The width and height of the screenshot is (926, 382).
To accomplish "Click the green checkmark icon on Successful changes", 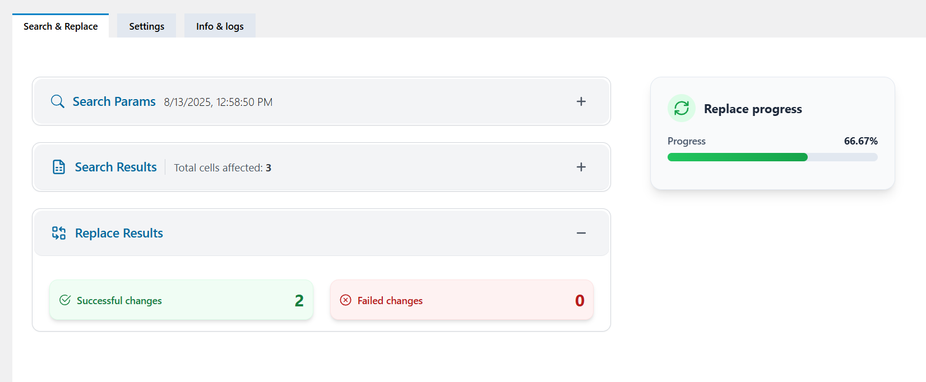I will (65, 300).
